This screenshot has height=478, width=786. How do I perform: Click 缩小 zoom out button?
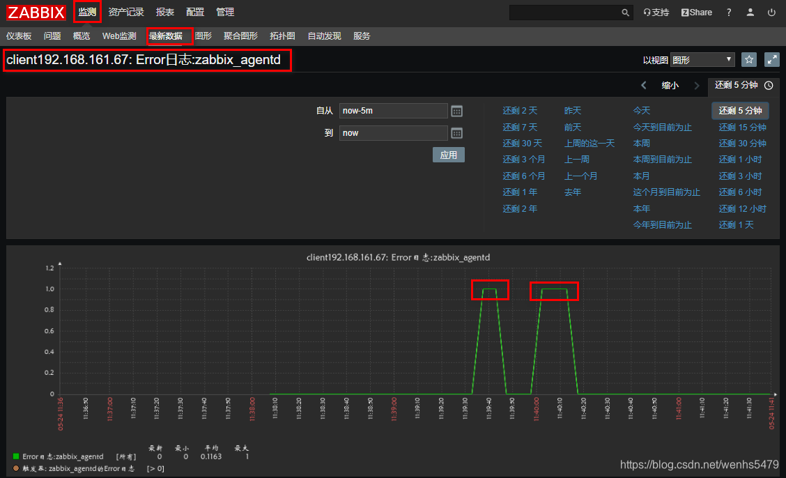pos(670,85)
